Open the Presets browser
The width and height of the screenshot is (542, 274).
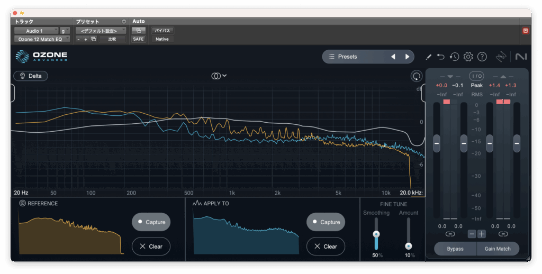[355, 57]
